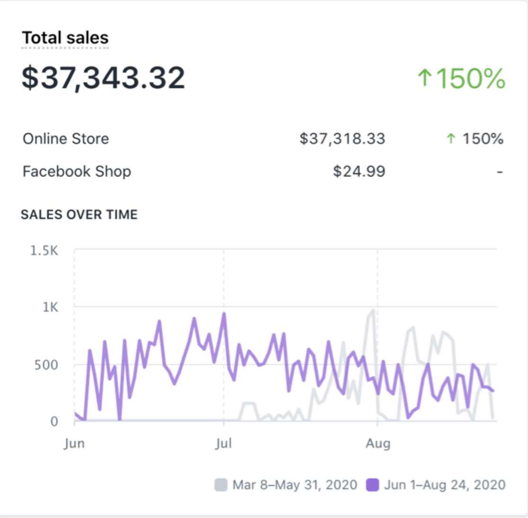The height and width of the screenshot is (518, 528).
Task: Select the $37,318.33 Online Store value
Action: [342, 139]
